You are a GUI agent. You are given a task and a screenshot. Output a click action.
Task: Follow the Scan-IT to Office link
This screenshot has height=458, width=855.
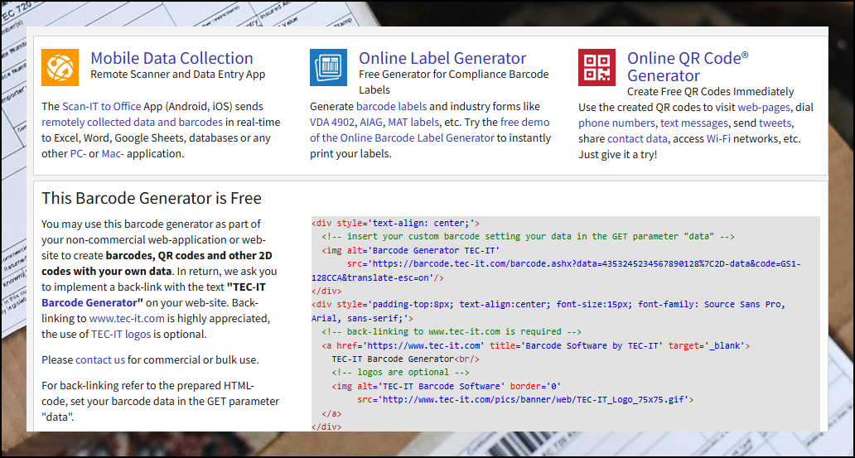click(x=101, y=106)
